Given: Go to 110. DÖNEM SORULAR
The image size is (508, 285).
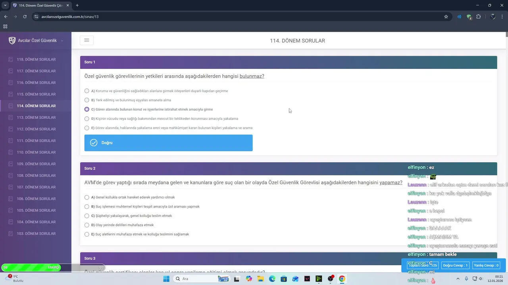Looking at the screenshot, I should [x=36, y=152].
